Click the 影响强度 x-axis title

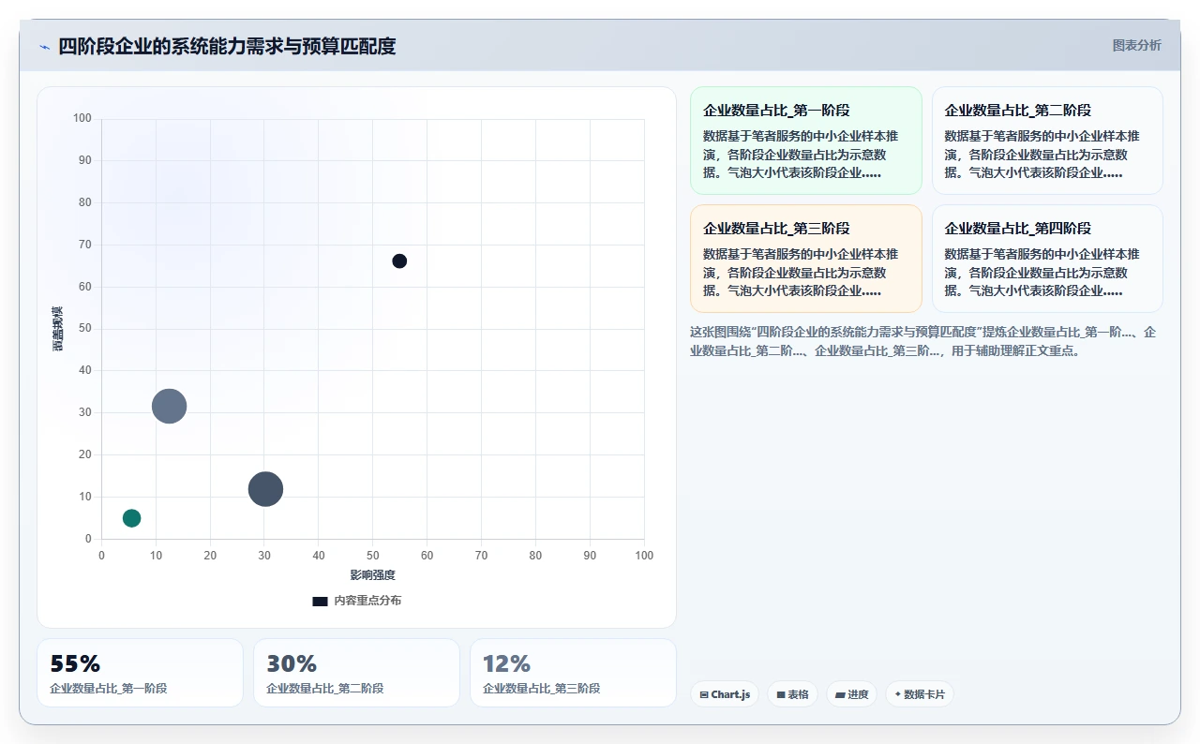373,575
